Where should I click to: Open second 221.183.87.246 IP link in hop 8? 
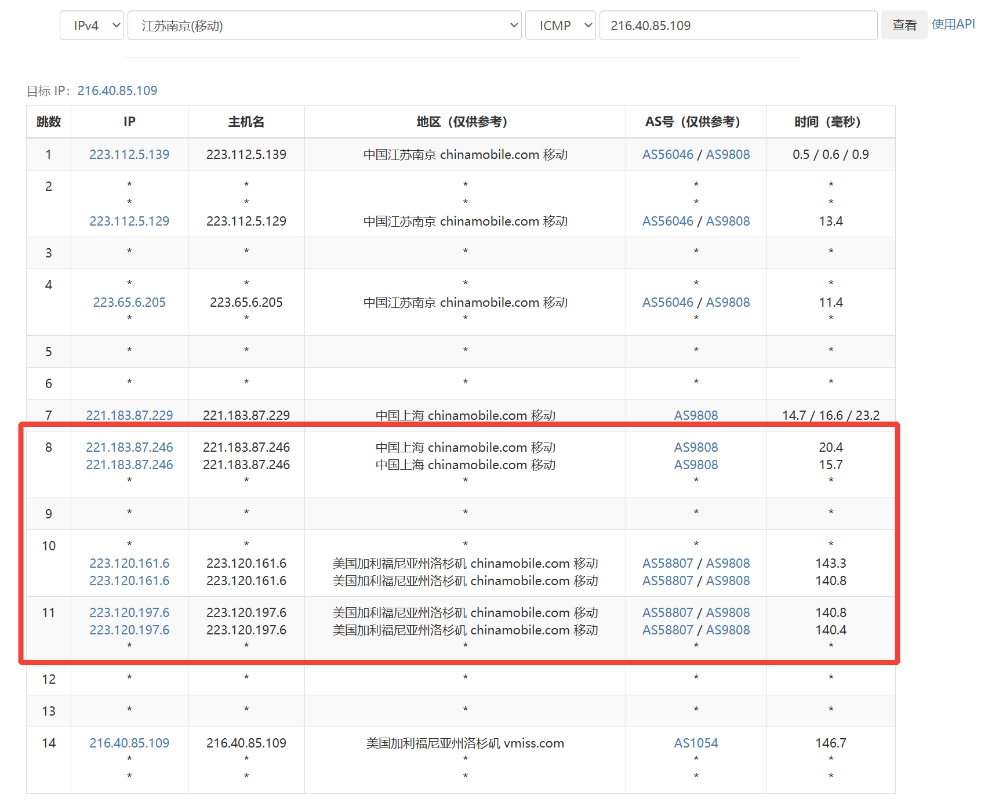[129, 464]
